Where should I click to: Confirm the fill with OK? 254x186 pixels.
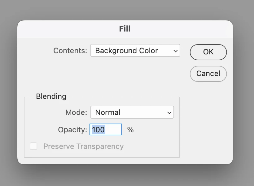click(x=208, y=52)
